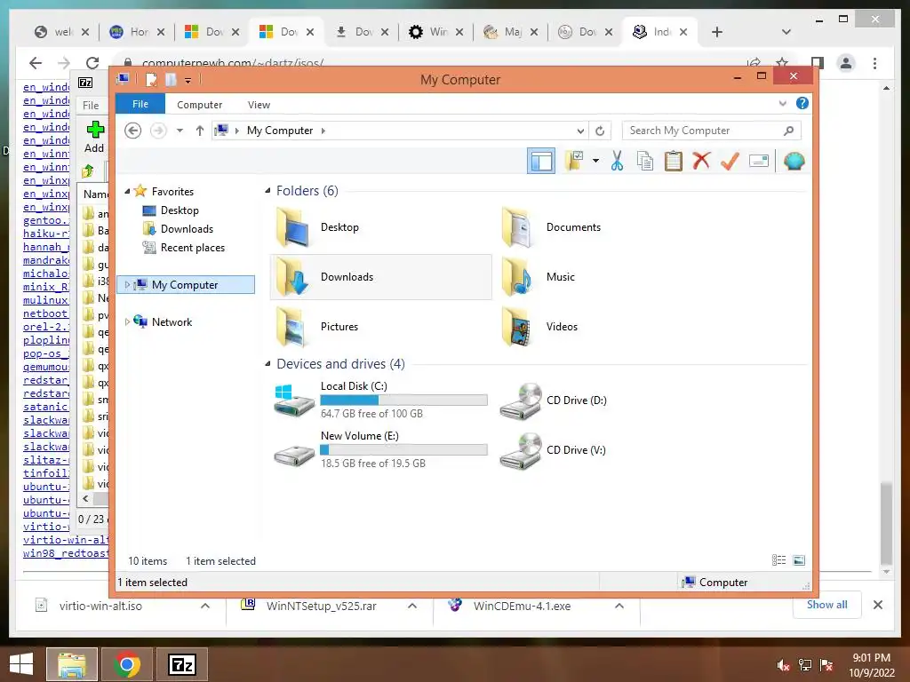Image resolution: width=910 pixels, height=682 pixels.
Task: Click WinNTSetup_v525.rar download item
Action: [x=321, y=606]
